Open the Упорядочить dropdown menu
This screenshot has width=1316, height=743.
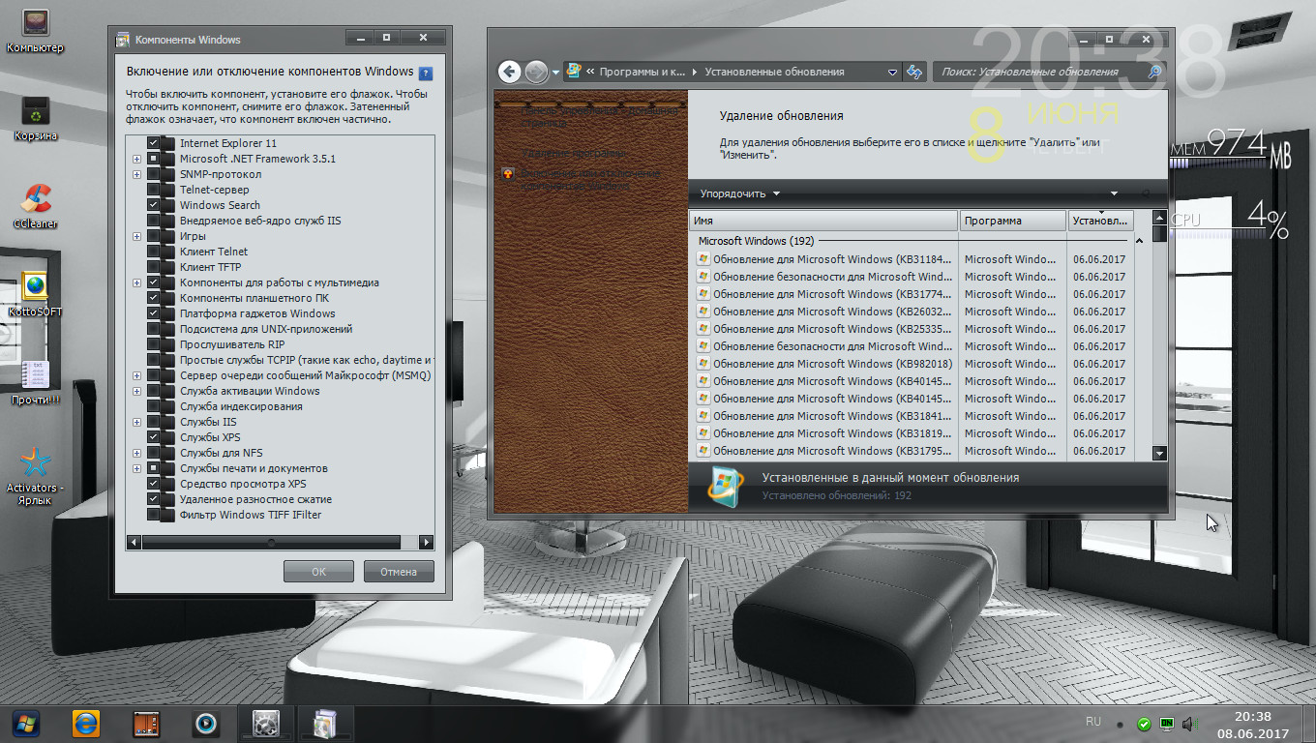pyautogui.click(x=739, y=193)
